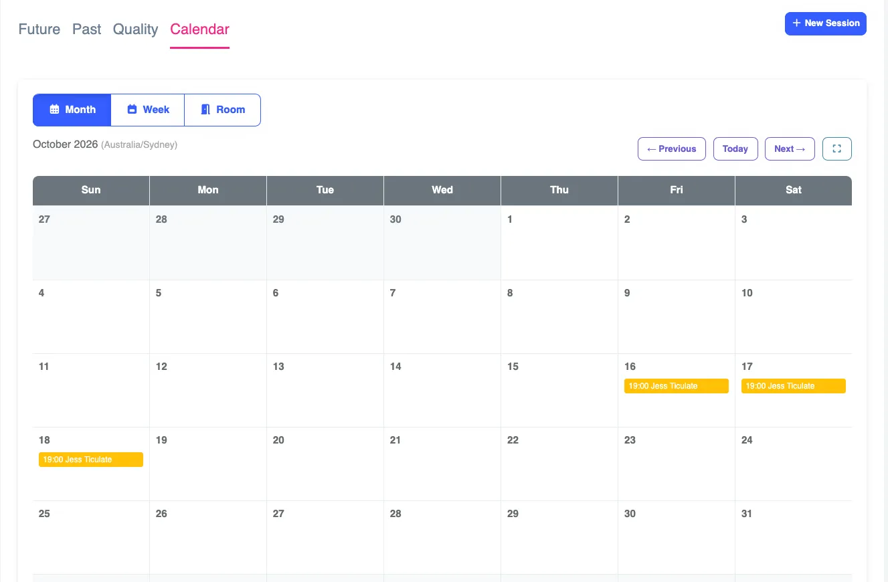
Task: Jump to Today in calendar
Action: 735,149
